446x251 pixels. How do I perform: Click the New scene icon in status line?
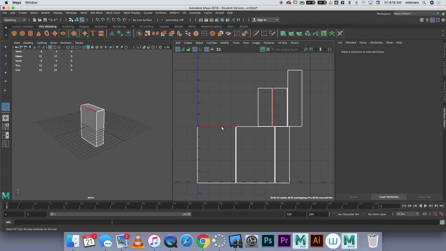34,20
